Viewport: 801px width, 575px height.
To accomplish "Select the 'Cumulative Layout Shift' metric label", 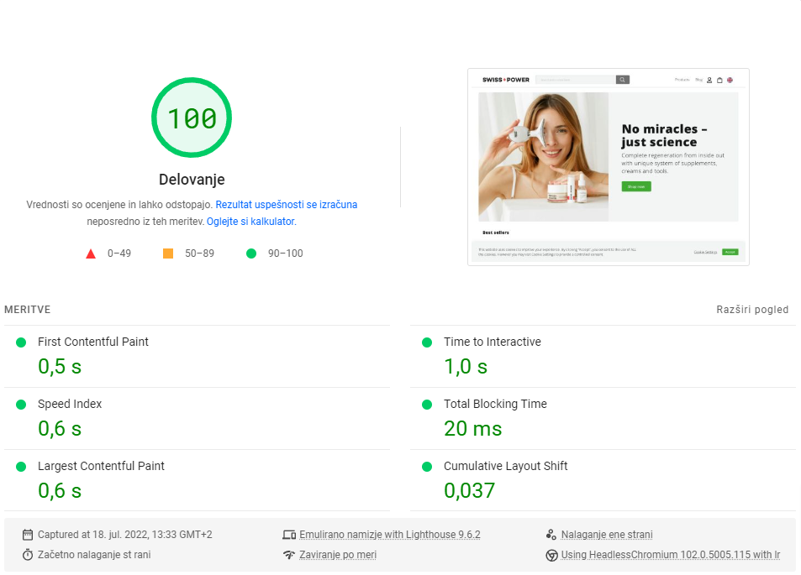I will tap(505, 467).
